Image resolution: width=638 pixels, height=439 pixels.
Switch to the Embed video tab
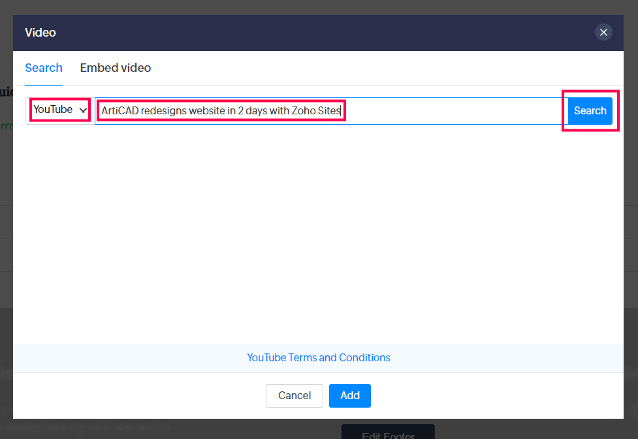coord(115,67)
